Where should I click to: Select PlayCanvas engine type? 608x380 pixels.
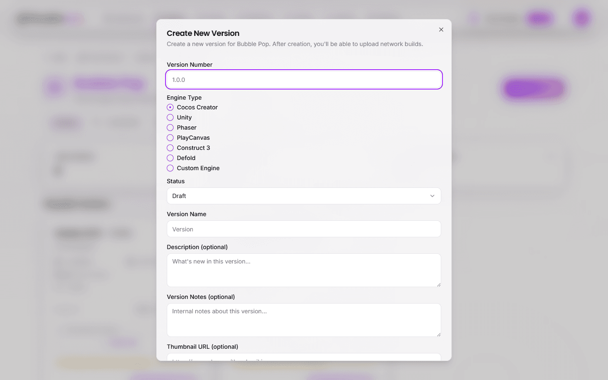point(170,138)
